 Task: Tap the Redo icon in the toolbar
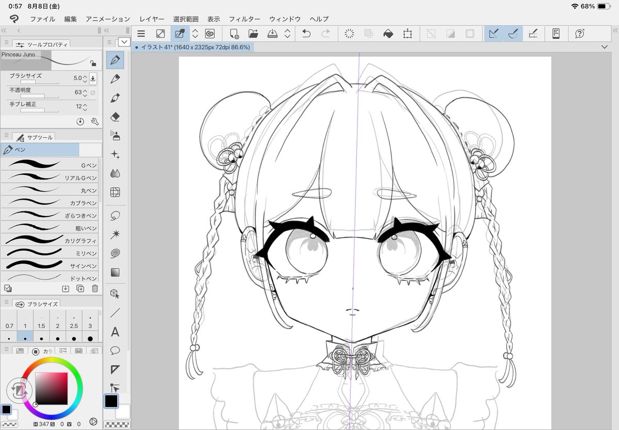(324, 34)
